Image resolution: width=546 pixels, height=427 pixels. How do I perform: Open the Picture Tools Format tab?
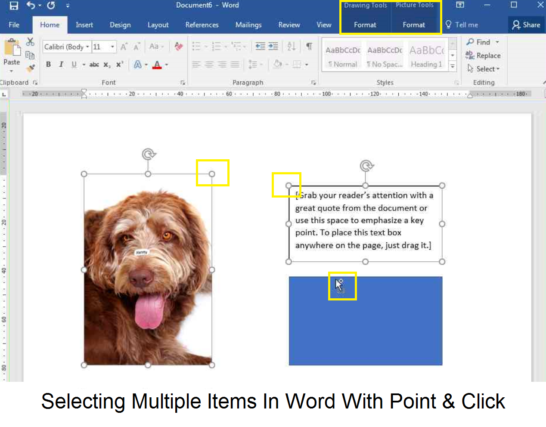coord(414,25)
